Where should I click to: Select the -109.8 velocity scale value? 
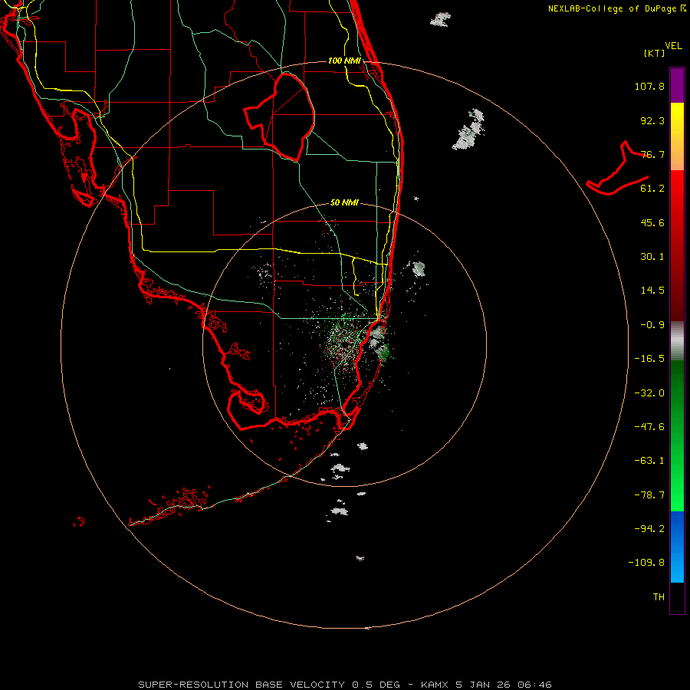pyautogui.click(x=646, y=563)
